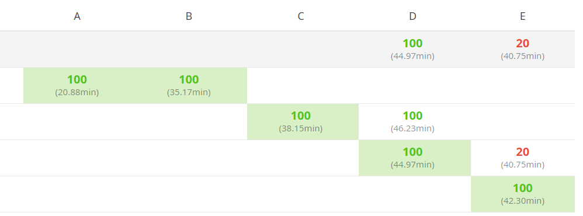The width and height of the screenshot is (583, 216).
Task: Click the (20.88min) time text
Action: click(x=77, y=92)
